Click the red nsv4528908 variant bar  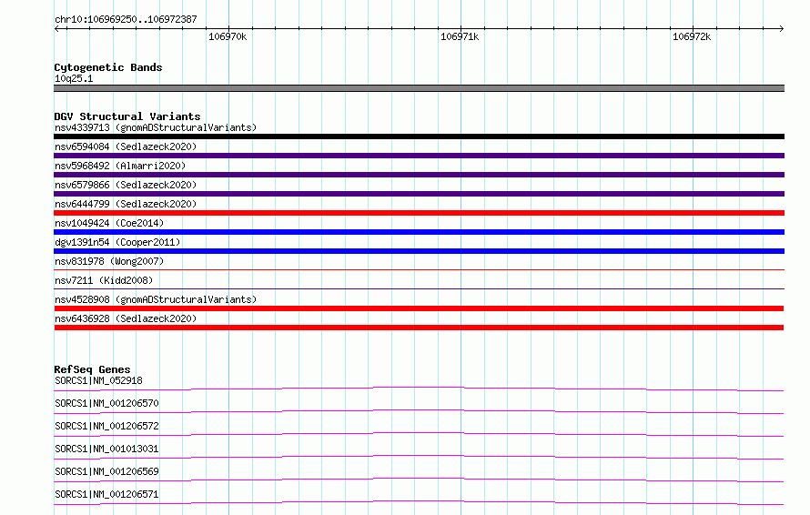pyautogui.click(x=419, y=308)
